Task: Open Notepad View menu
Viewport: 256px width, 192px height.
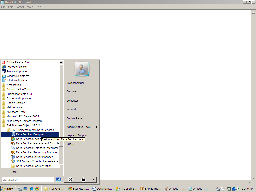Action: coord(30,7)
